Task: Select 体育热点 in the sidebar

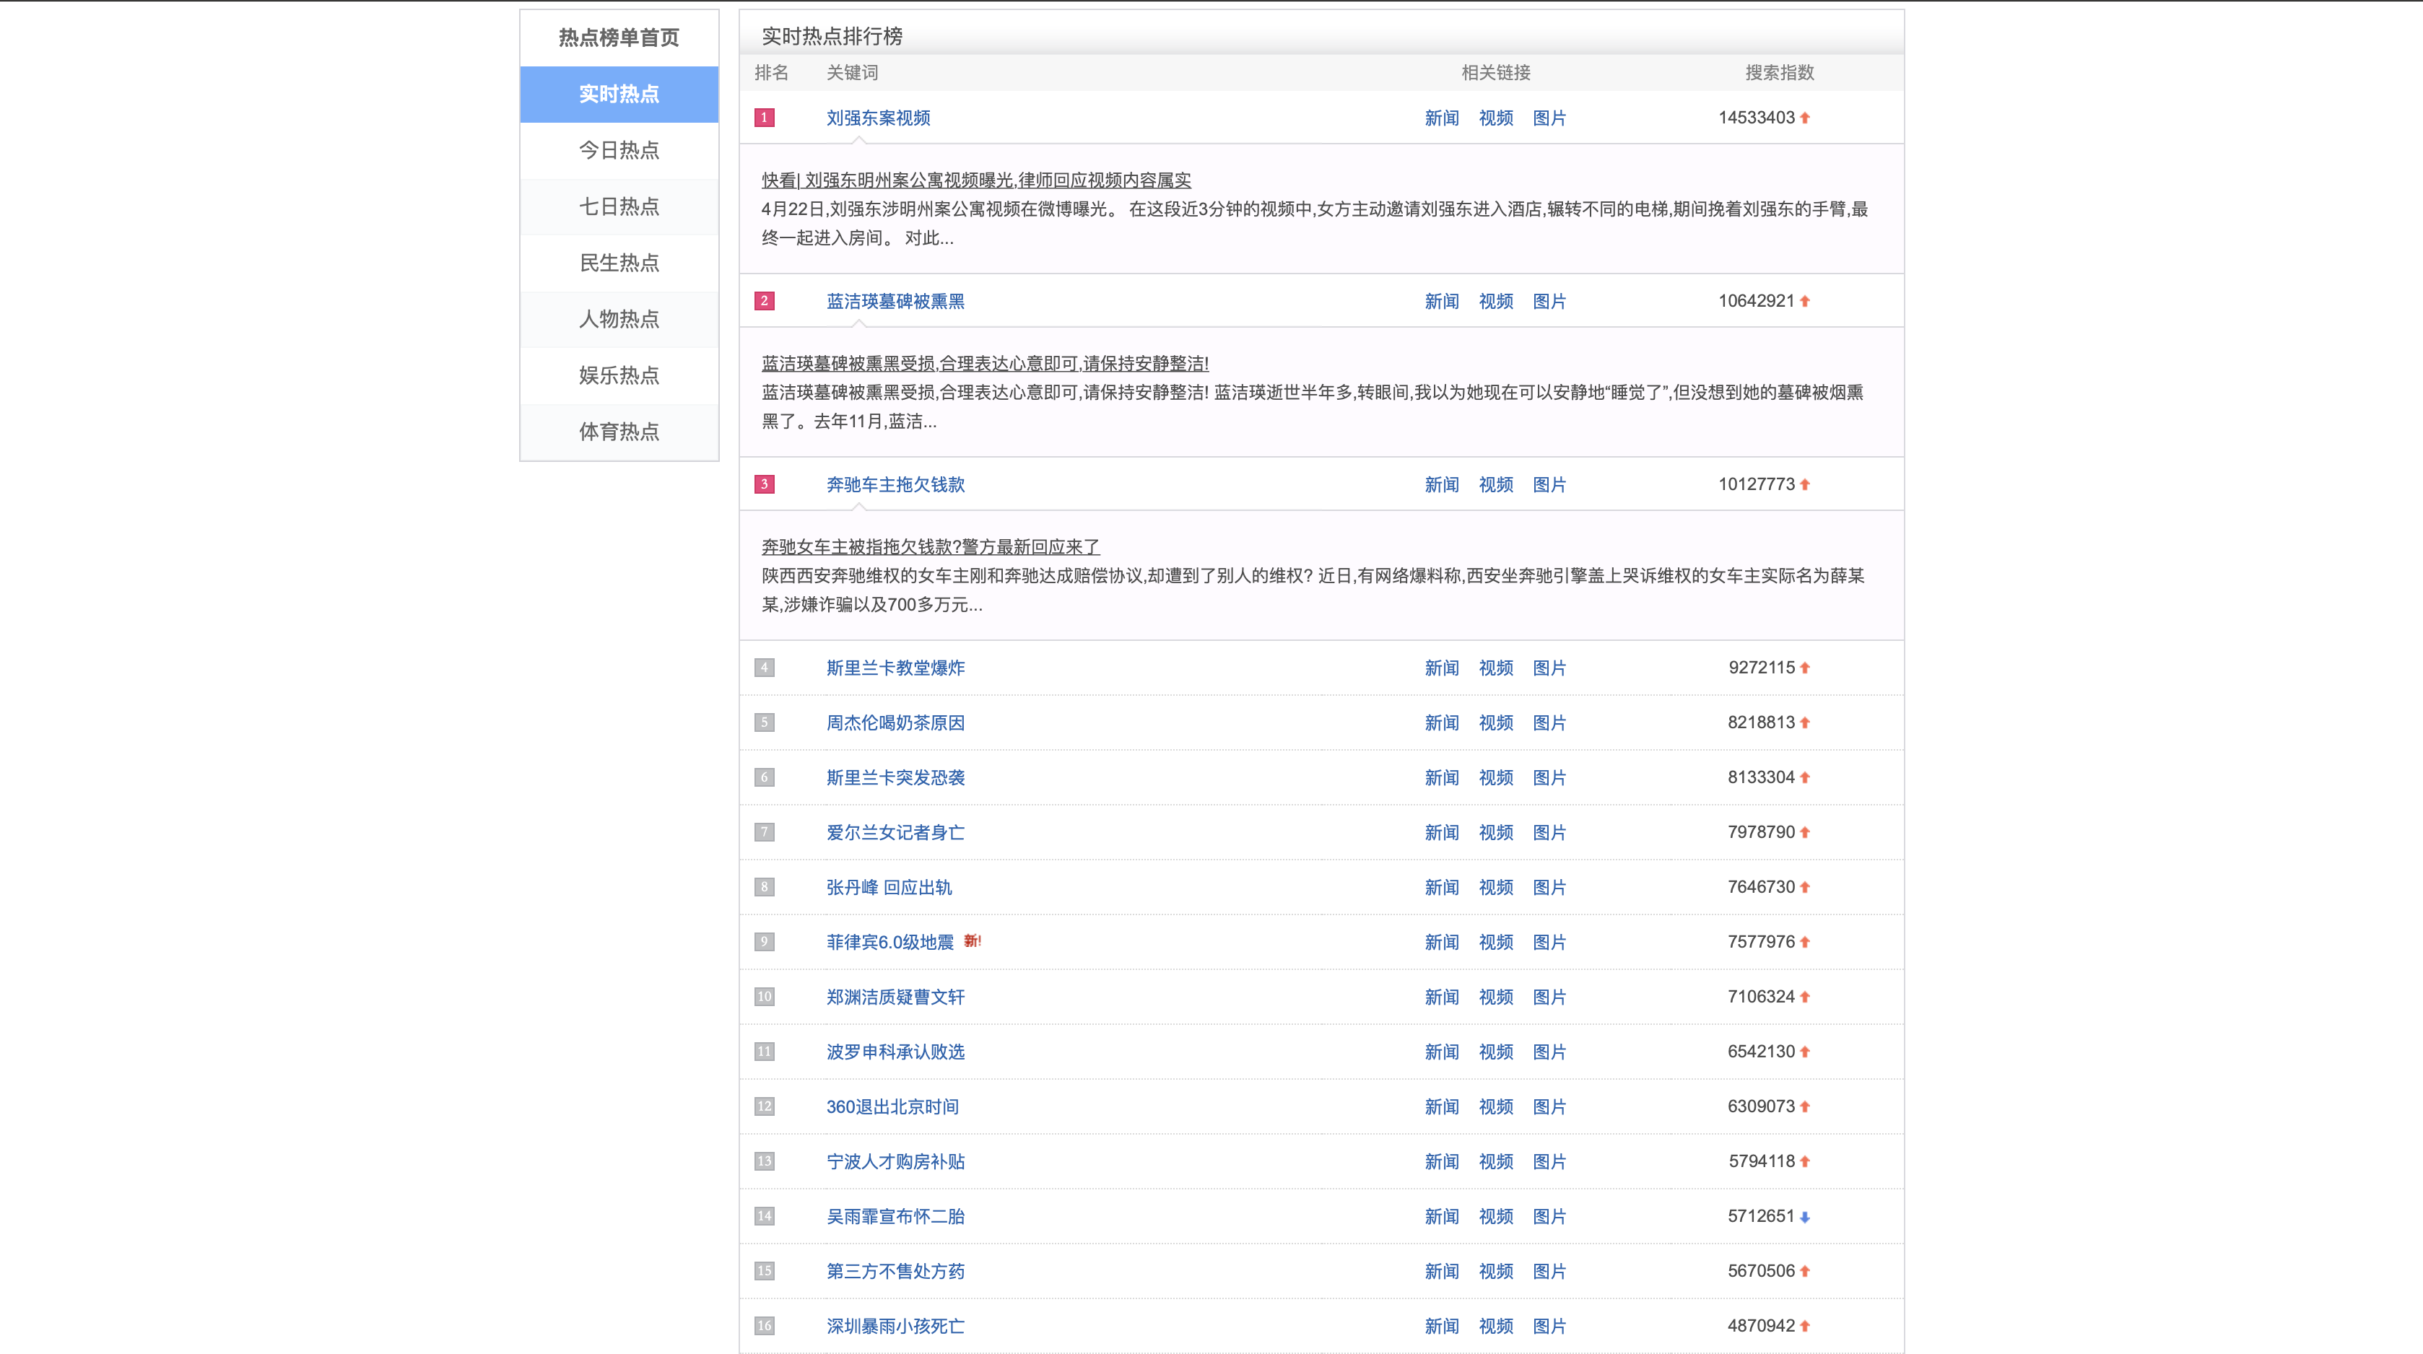Action: (x=619, y=432)
